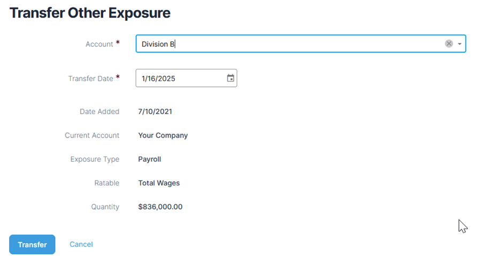This screenshot has width=481, height=266.
Task: Click the Cancel link
Action: [x=81, y=244]
